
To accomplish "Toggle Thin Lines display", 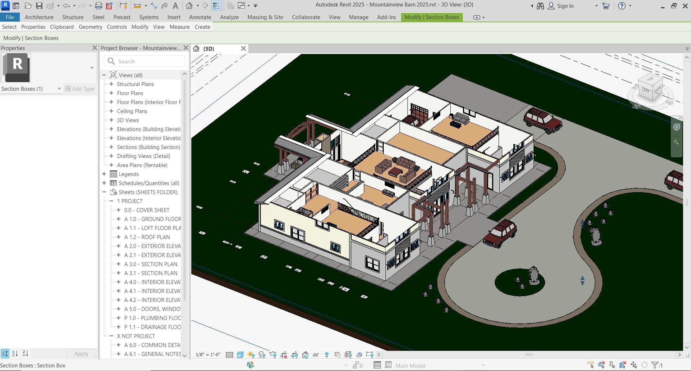I will pos(216,6).
